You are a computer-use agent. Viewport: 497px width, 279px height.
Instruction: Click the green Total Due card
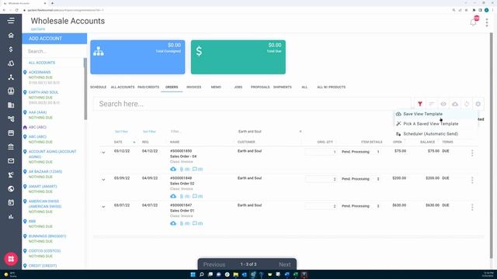pyautogui.click(x=238, y=57)
